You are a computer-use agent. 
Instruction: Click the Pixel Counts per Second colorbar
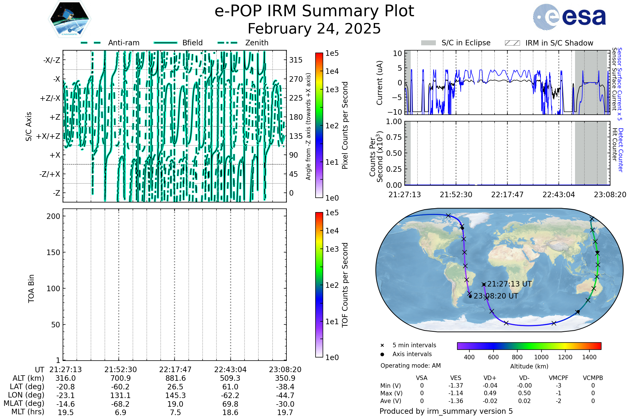pos(319,125)
